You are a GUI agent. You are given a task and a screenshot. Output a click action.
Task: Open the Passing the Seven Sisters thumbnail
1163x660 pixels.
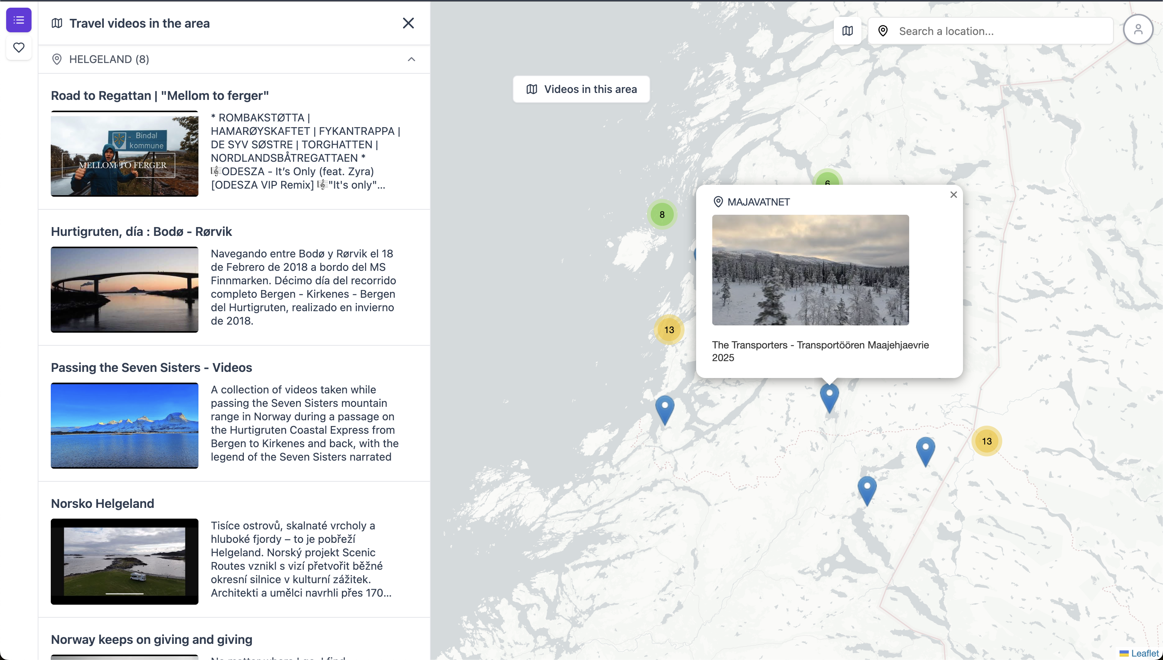[x=124, y=425]
